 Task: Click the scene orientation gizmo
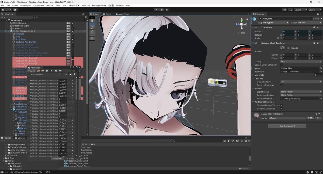coord(242,24)
